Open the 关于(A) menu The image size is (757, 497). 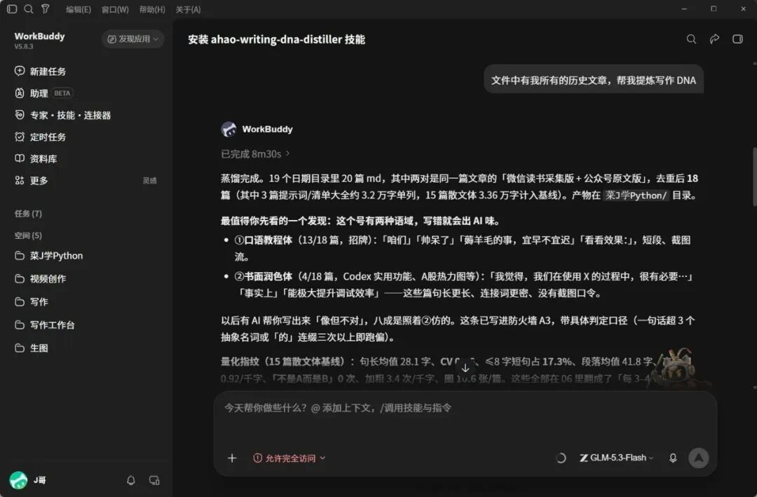188,10
